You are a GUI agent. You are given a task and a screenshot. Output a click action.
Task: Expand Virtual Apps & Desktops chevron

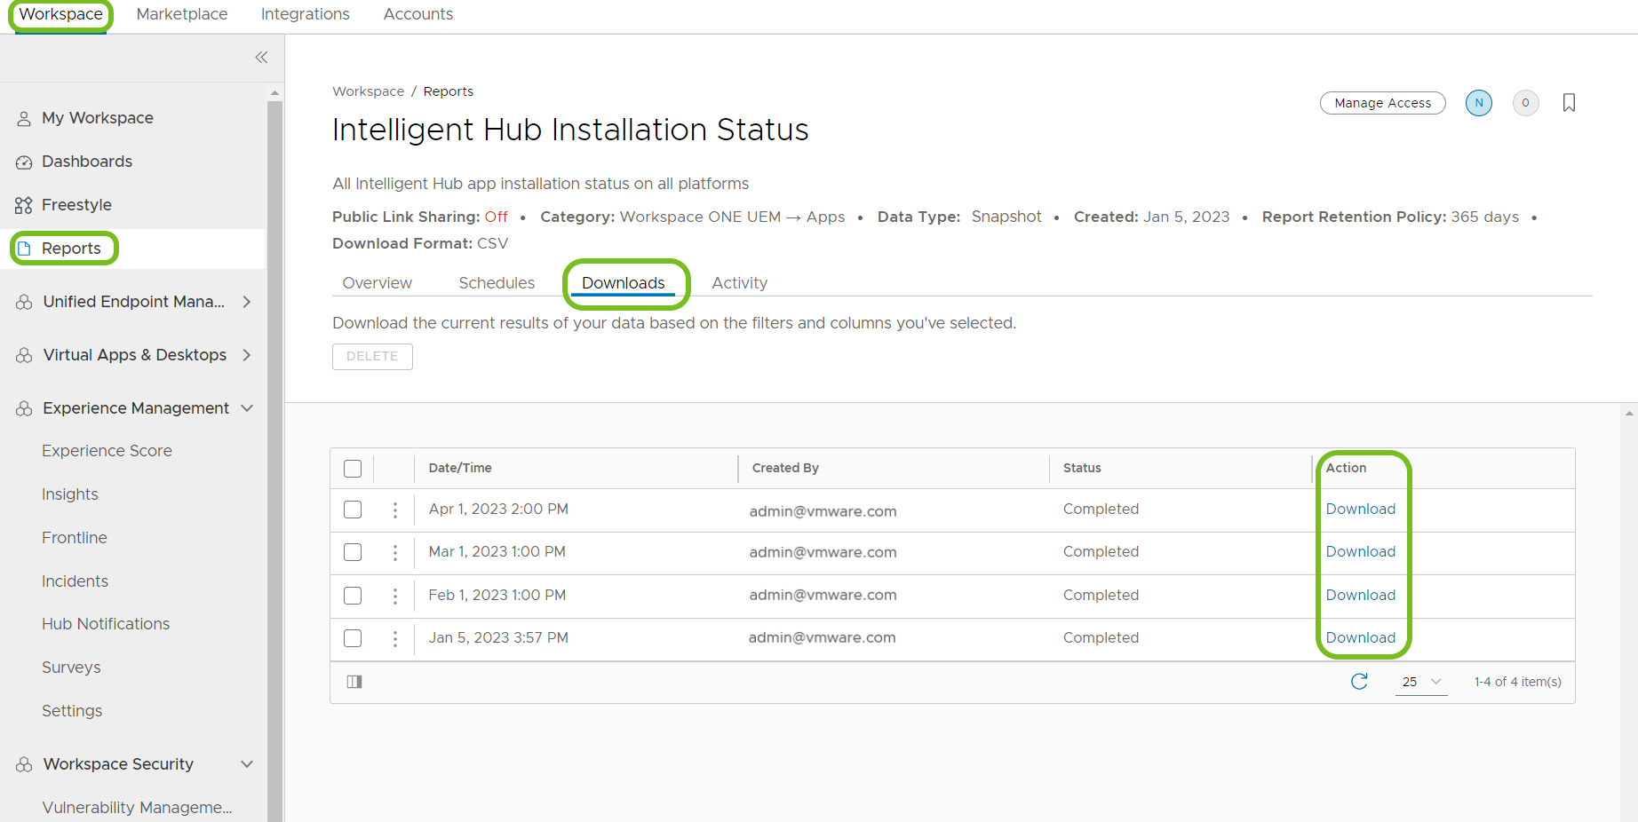tap(247, 355)
